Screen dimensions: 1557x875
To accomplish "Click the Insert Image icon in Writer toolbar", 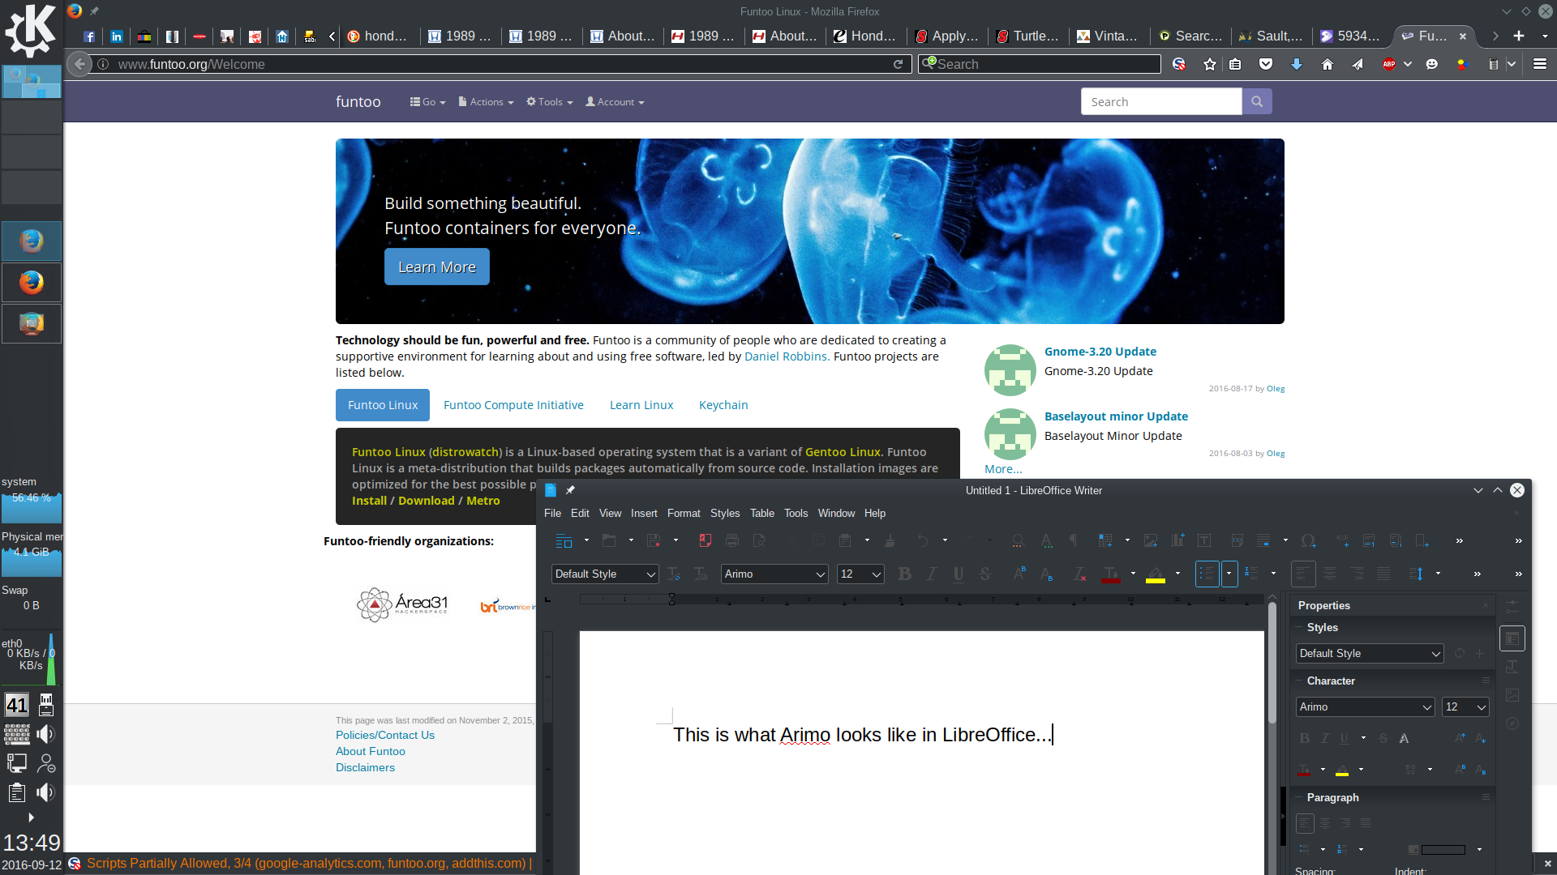I will pos(1151,540).
